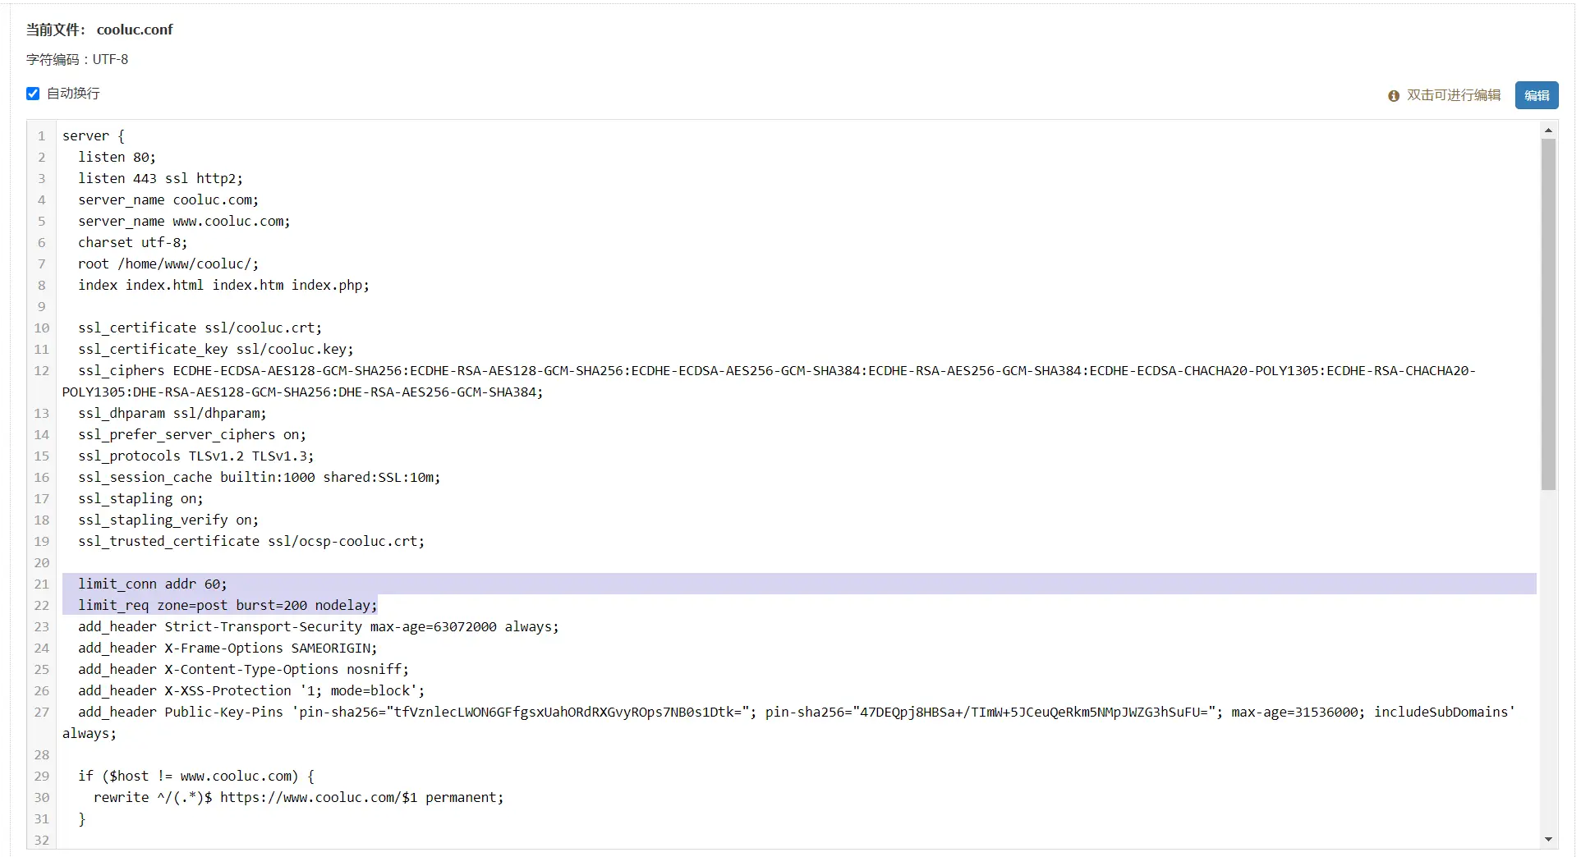The image size is (1581, 857).
Task: Click the 'ssl_stapling on;' line
Action: [x=140, y=498]
